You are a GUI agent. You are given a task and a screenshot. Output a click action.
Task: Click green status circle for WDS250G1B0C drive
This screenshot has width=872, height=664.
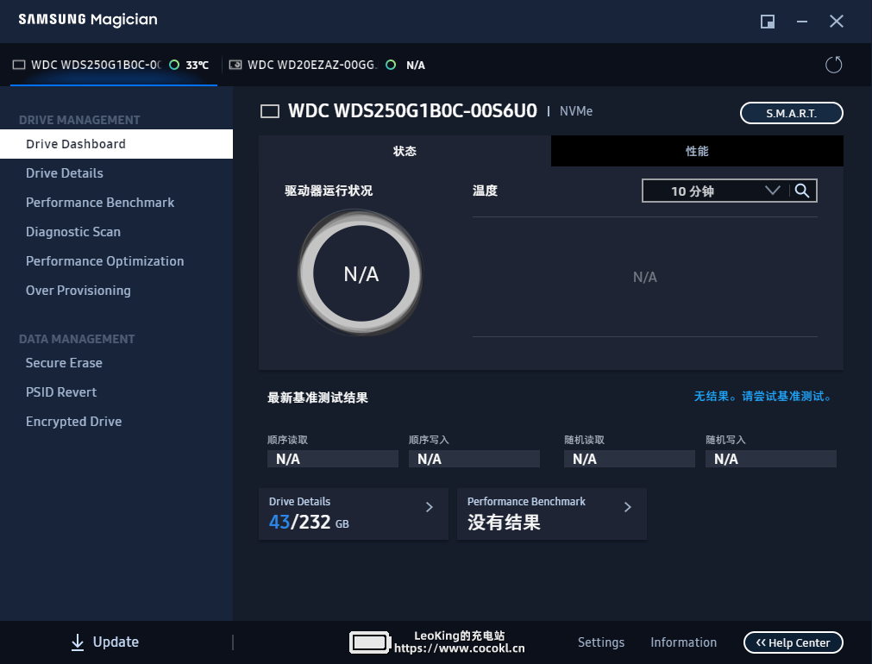[174, 65]
